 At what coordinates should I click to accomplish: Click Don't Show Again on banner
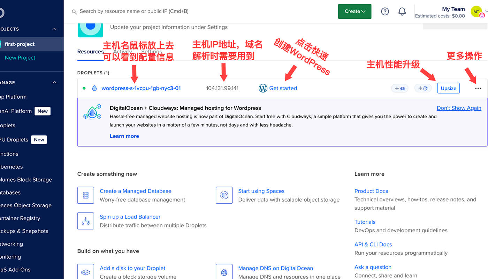tap(459, 108)
